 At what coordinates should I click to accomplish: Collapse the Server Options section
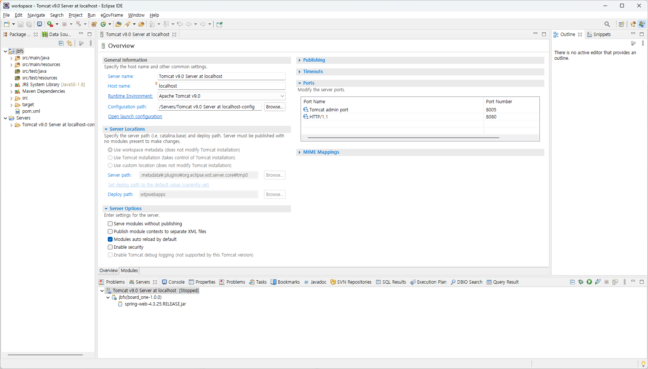[106, 209]
